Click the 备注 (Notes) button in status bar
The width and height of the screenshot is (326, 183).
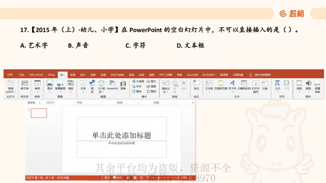[106, 178]
